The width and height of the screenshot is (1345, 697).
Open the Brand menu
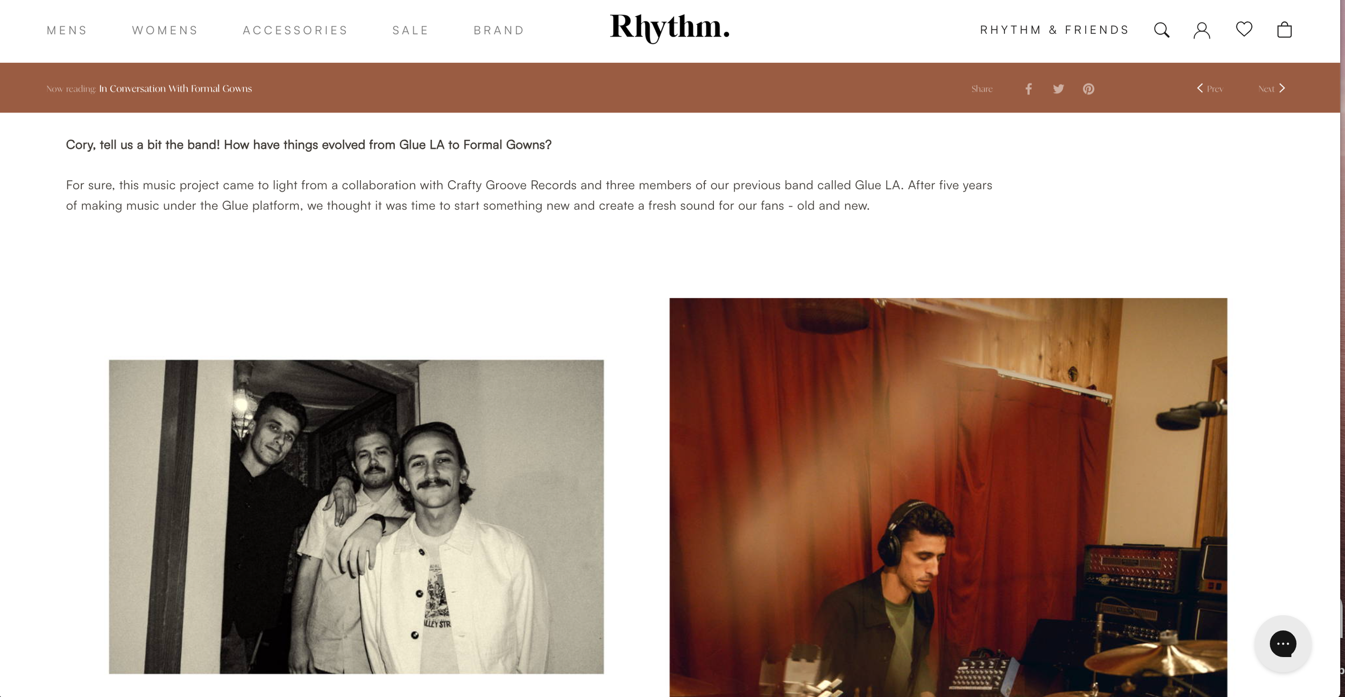point(499,31)
